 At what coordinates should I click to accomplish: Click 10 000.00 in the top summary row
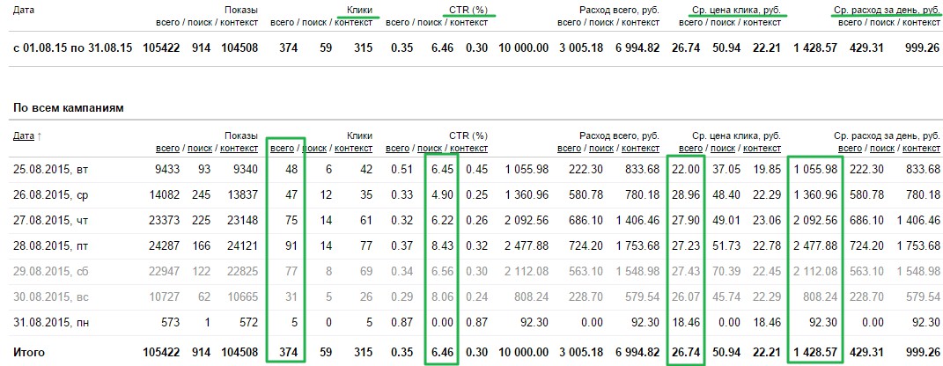pyautogui.click(x=523, y=48)
